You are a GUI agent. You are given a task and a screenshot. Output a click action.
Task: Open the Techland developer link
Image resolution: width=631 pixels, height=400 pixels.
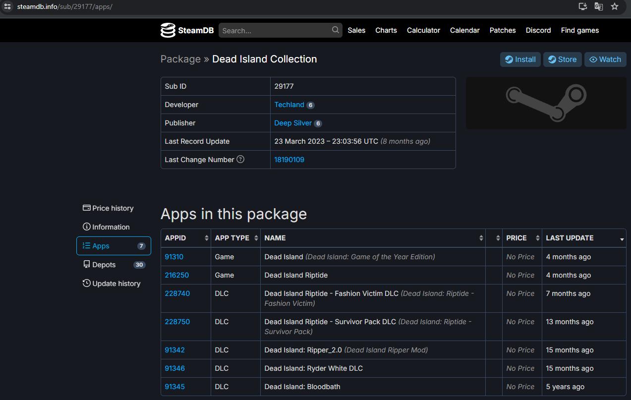pyautogui.click(x=289, y=105)
